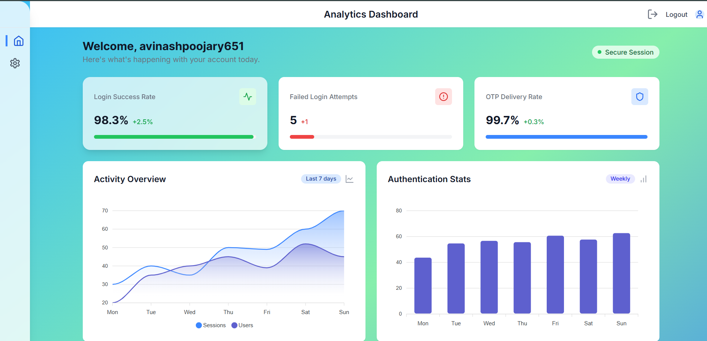Click the Analytics Dashboard title

click(x=371, y=14)
